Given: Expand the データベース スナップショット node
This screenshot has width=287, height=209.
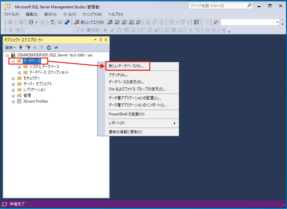Looking at the screenshot, I should pos(19,73).
